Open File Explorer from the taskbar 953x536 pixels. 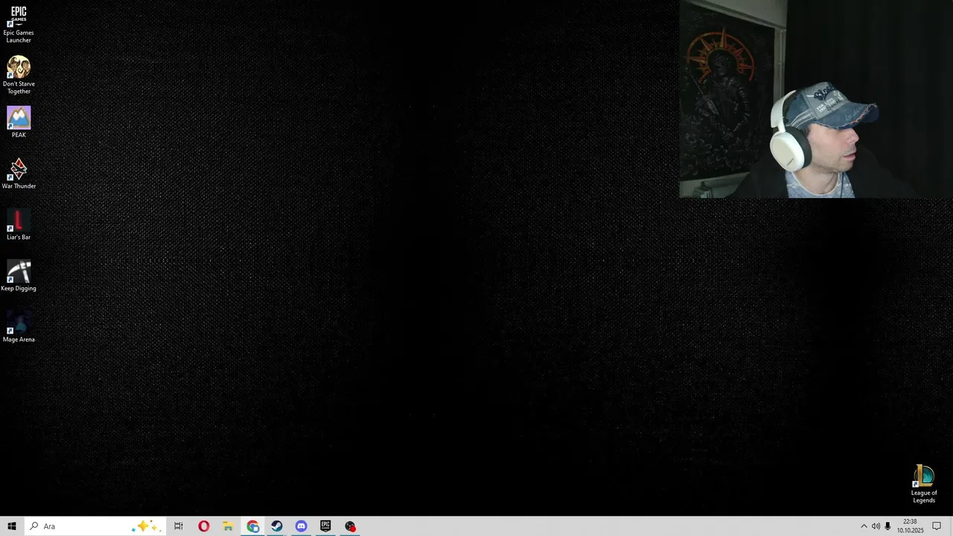point(228,526)
